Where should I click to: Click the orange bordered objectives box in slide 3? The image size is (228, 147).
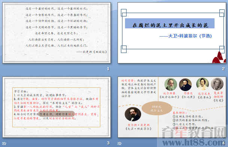[x=56, y=107]
